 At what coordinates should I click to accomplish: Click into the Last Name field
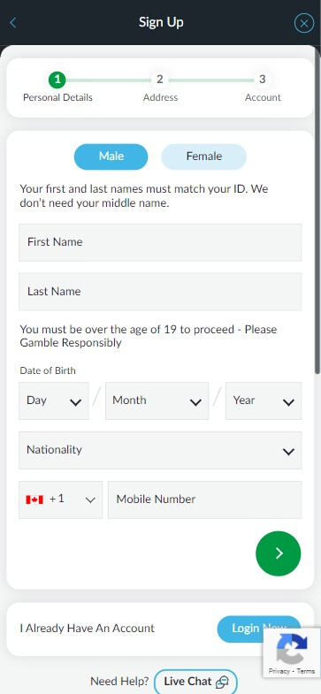tap(160, 292)
